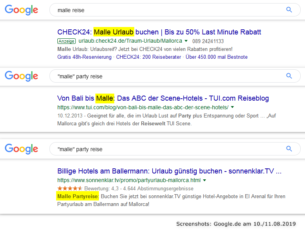Click the search magnifier above the sonnenklar.TV result
This screenshot has height=233, width=305.
point(289,149)
